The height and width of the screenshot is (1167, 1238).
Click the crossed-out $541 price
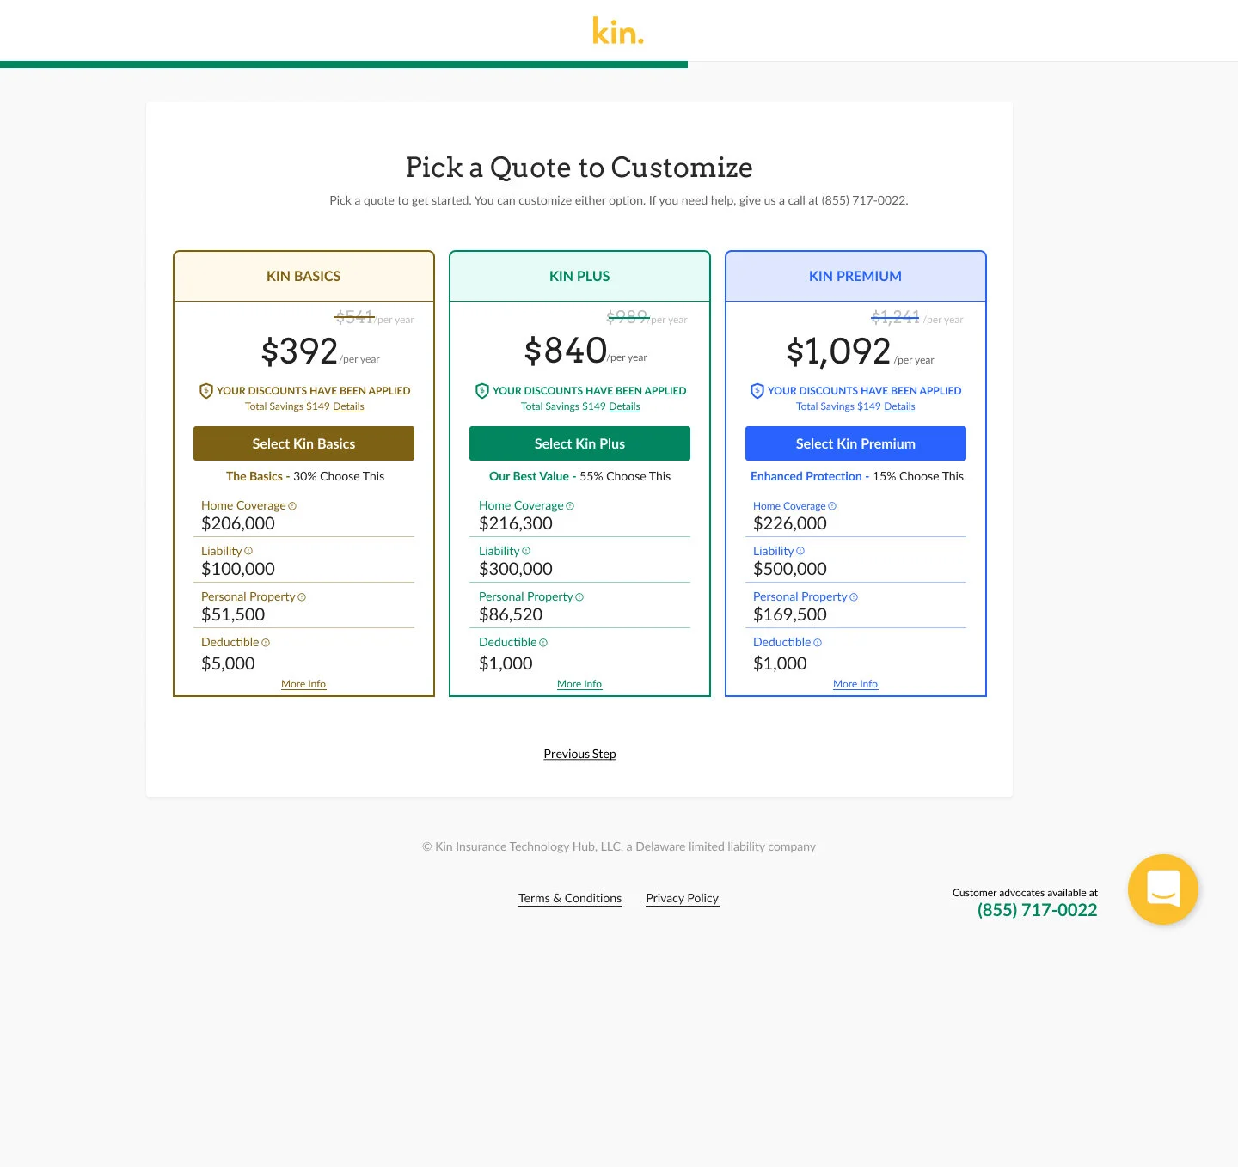(x=354, y=317)
